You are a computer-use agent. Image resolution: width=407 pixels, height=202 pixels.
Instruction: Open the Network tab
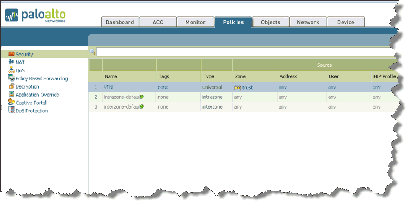point(308,22)
